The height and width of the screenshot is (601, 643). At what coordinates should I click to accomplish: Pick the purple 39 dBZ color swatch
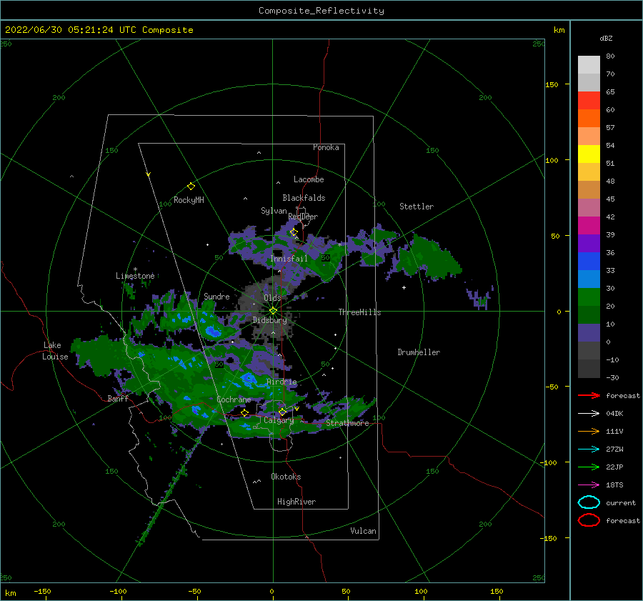click(589, 243)
